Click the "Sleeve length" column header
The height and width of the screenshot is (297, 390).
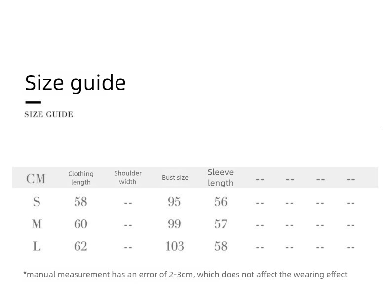coord(221,178)
